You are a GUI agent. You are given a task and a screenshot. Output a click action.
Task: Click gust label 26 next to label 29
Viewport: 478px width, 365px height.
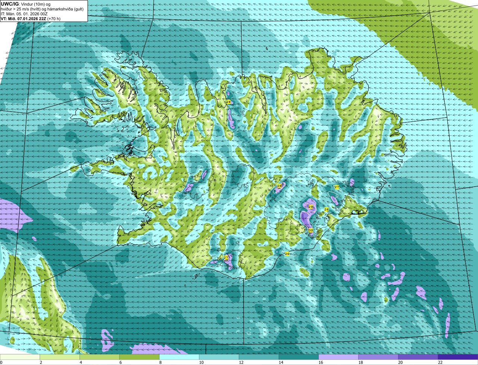(x=326, y=210)
